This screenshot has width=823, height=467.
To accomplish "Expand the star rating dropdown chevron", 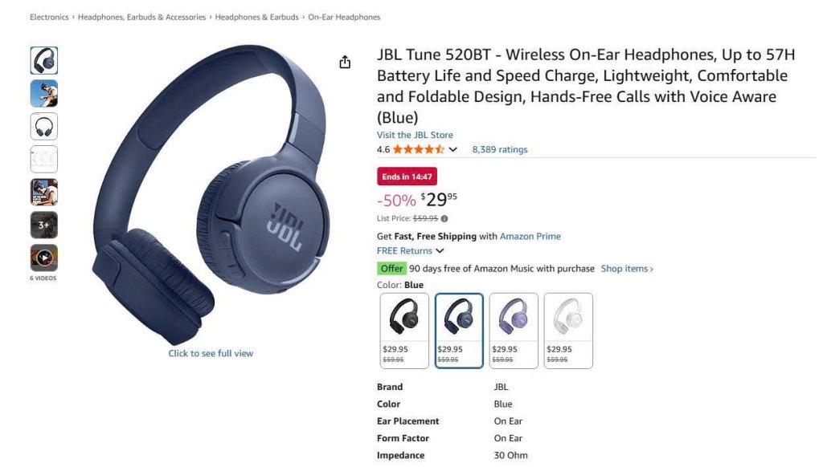I will pyautogui.click(x=453, y=149).
